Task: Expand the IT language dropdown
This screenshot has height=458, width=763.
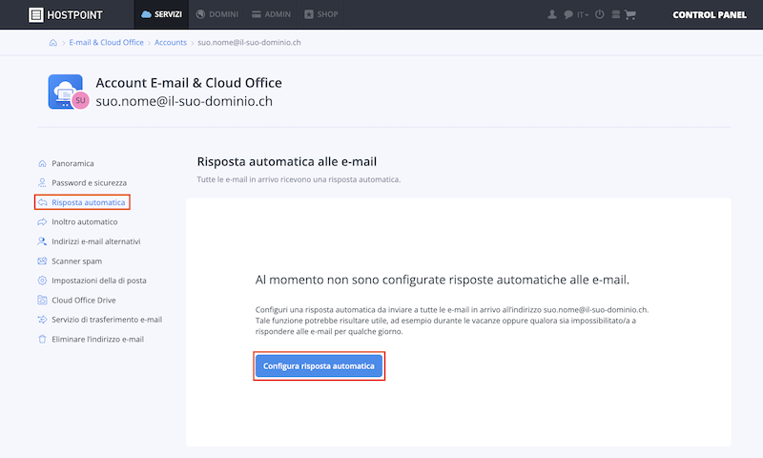Action: [583, 15]
